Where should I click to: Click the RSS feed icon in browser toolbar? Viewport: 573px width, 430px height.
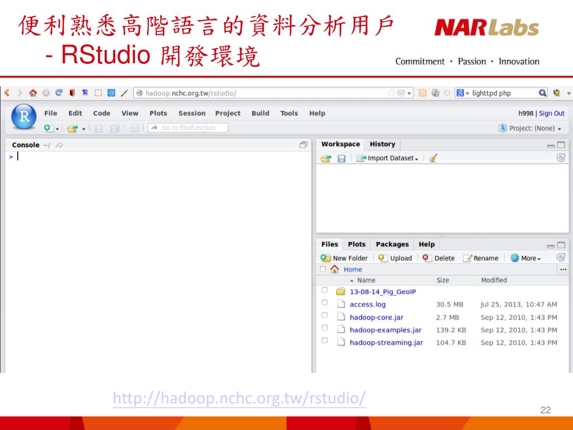422,93
